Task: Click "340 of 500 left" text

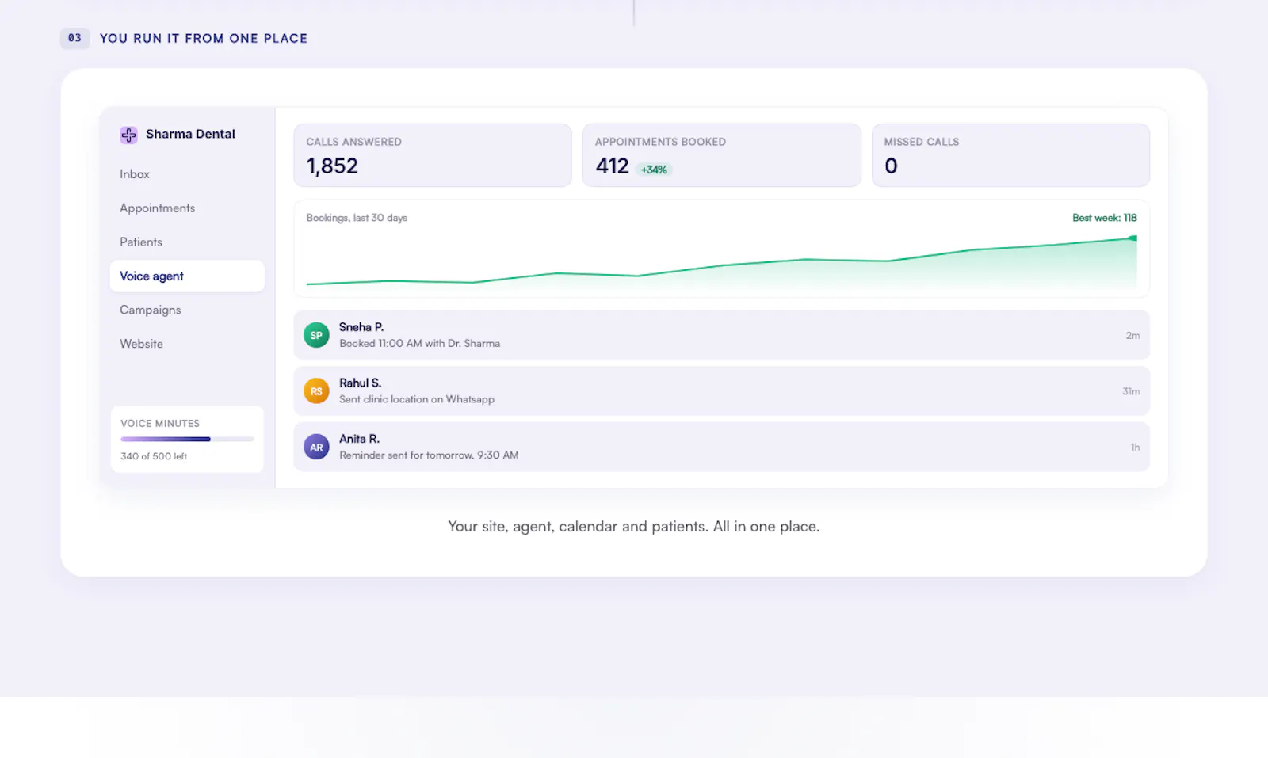Action: [154, 456]
